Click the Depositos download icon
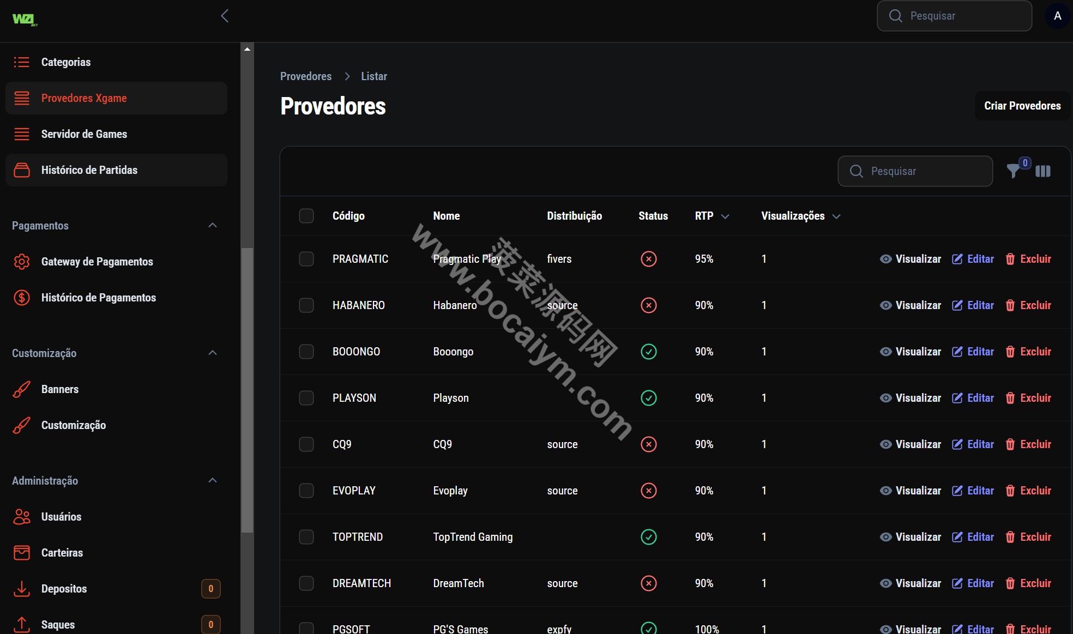This screenshot has width=1073, height=634. (22, 589)
